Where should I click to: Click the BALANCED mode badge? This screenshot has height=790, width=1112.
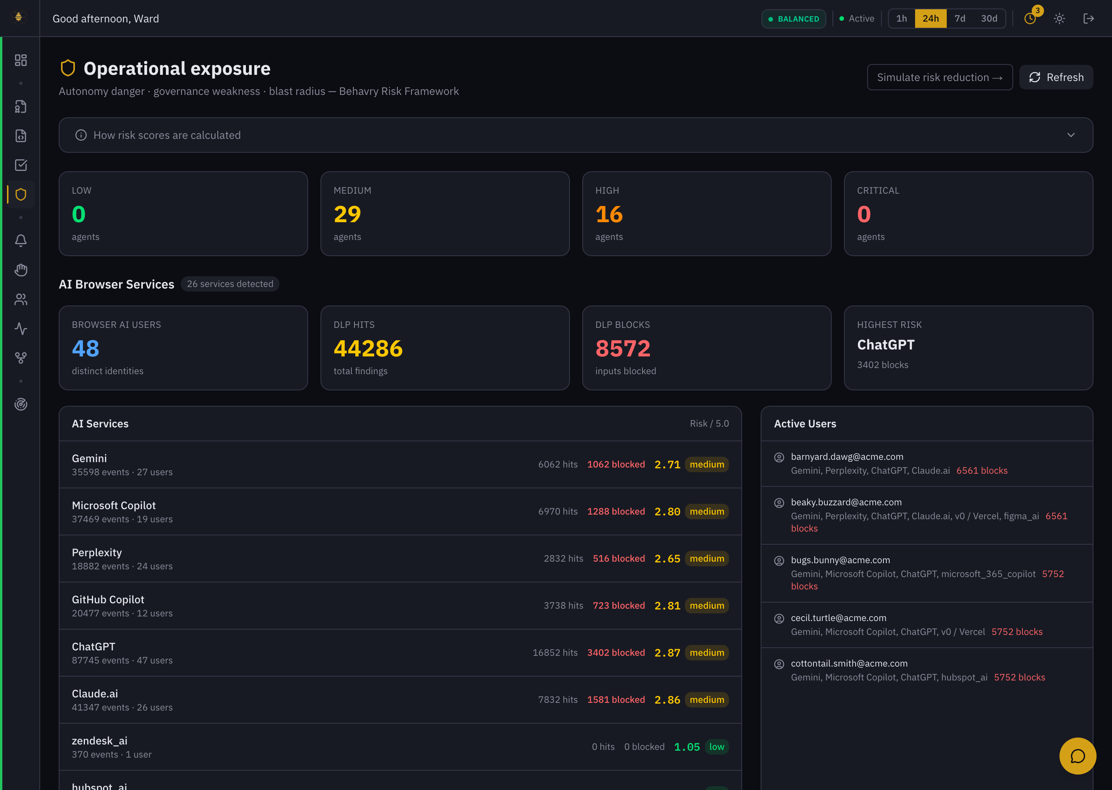(793, 19)
